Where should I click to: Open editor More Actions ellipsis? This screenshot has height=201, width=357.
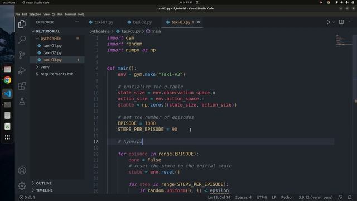350,22
